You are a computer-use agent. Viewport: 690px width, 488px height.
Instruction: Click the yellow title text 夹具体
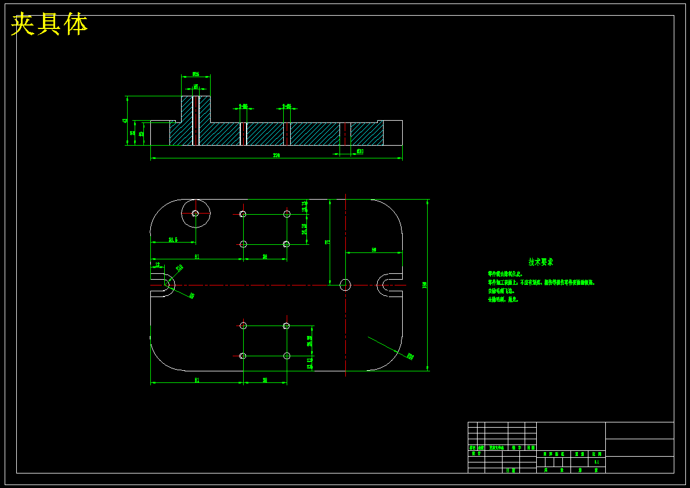click(49, 24)
